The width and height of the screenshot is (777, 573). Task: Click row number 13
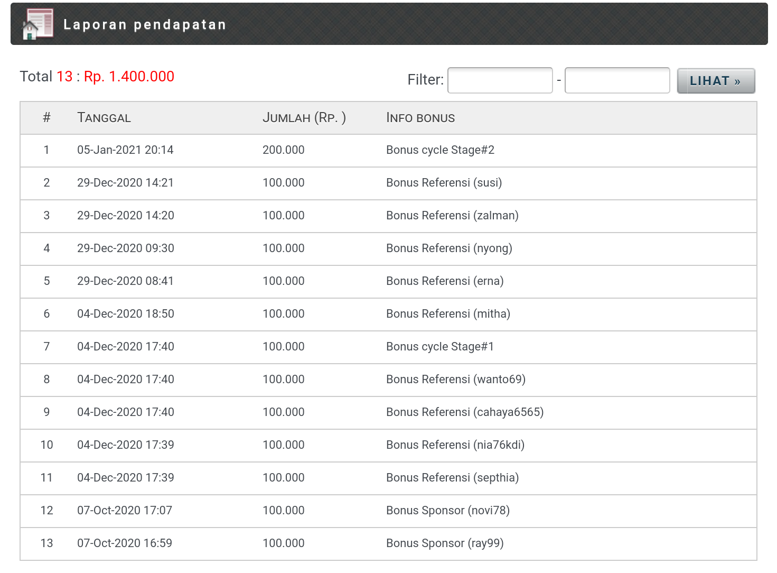click(46, 543)
